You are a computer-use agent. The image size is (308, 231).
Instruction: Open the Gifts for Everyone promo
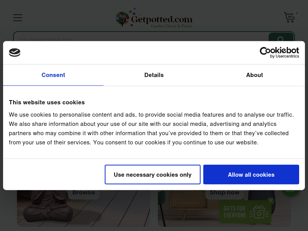click(x=245, y=212)
